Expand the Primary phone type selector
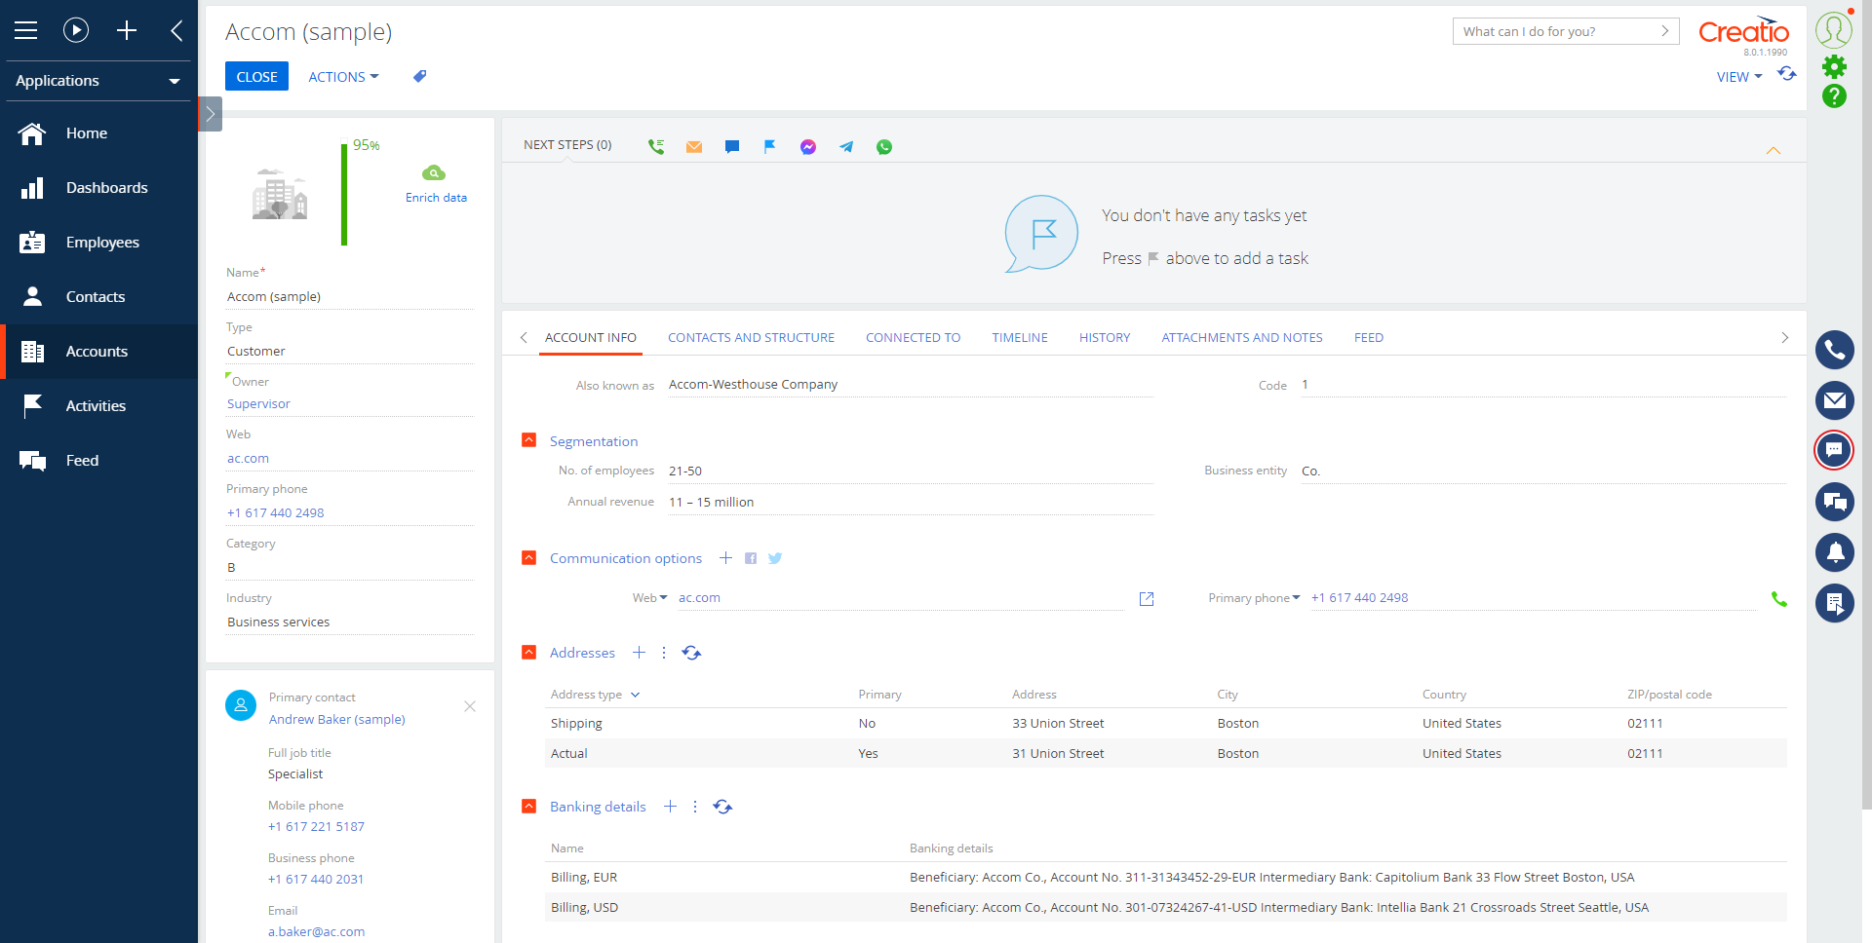The image size is (1872, 943). click(x=1298, y=597)
